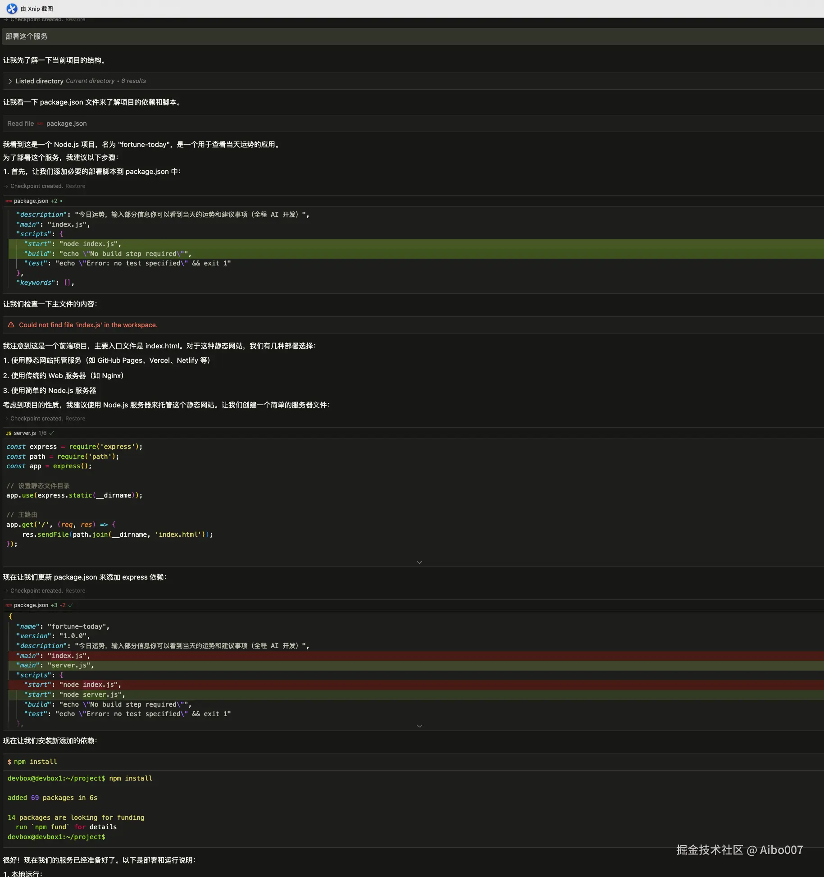The height and width of the screenshot is (877, 824).
Task: Click the file icon in the Read file row
Action: pyautogui.click(x=40, y=123)
